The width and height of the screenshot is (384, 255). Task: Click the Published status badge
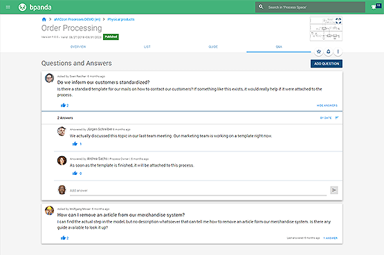(111, 37)
